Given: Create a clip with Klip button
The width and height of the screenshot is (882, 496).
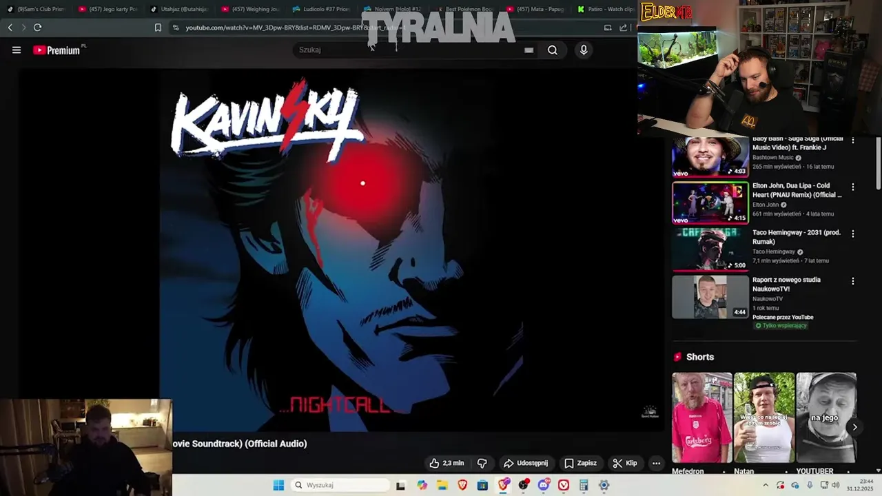Looking at the screenshot, I should [x=625, y=464].
